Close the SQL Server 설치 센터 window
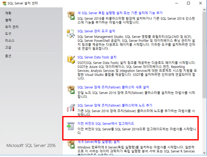Screen dimensions: 207x157 click(x=200, y=3)
